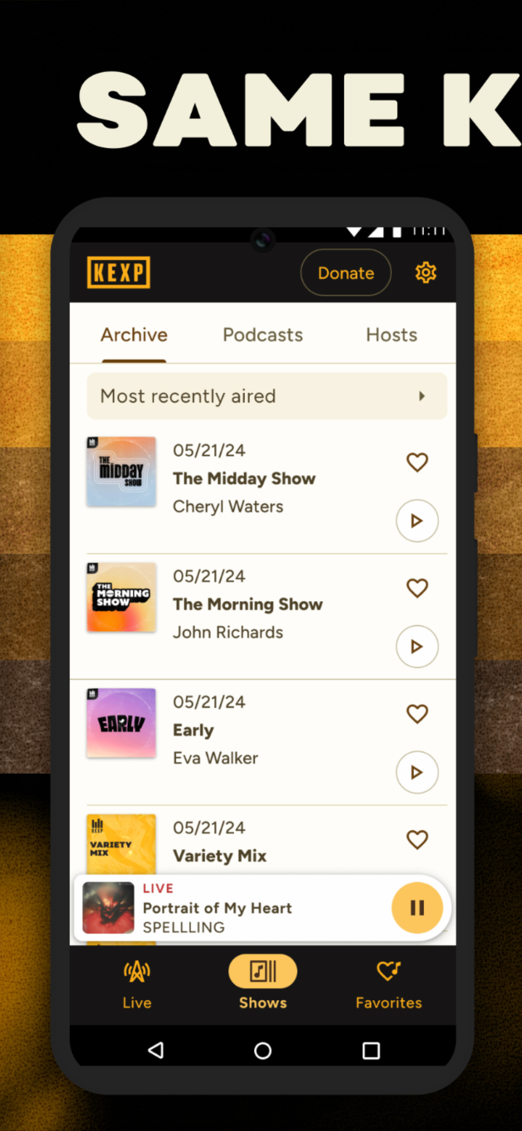Screen dimensions: 522x1131
Task: Play The Morning Show episode
Action: pos(417,646)
